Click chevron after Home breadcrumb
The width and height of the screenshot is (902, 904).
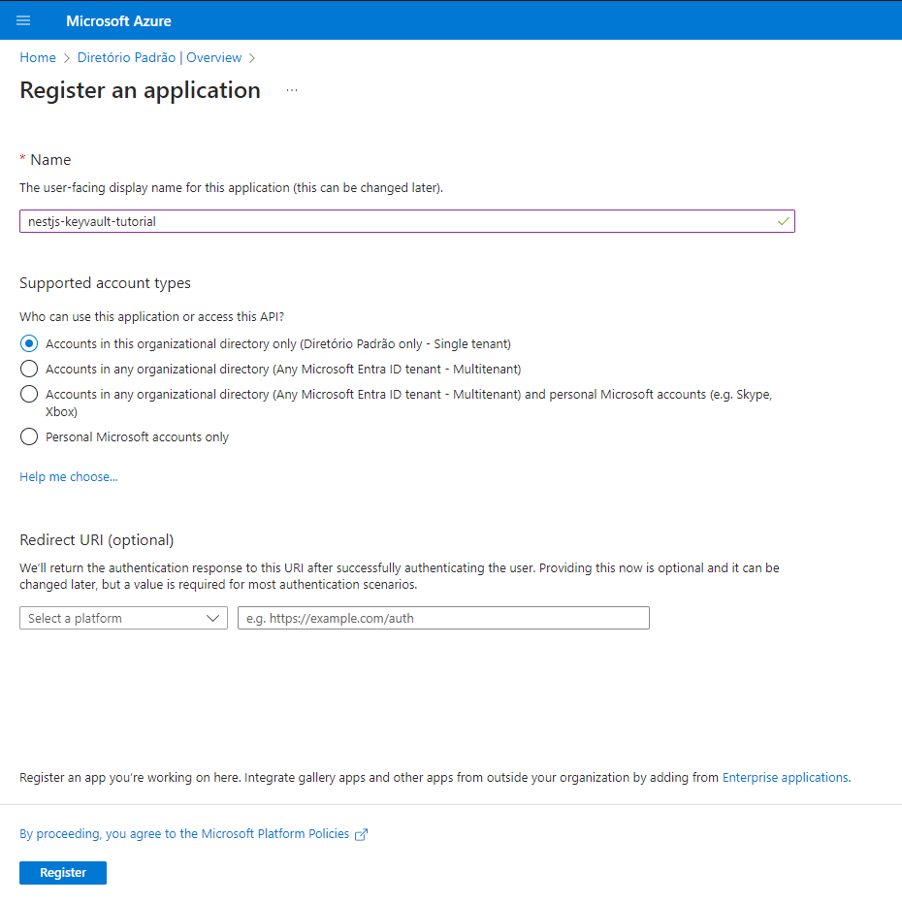click(x=67, y=58)
